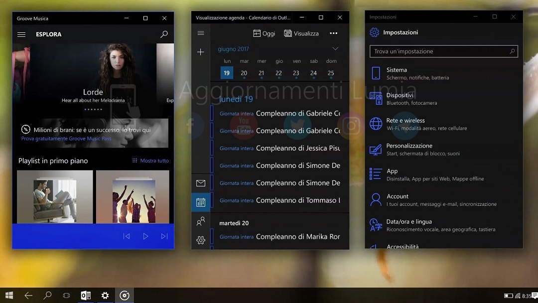Open Data/ora e lingua settings

pyautogui.click(x=444, y=225)
